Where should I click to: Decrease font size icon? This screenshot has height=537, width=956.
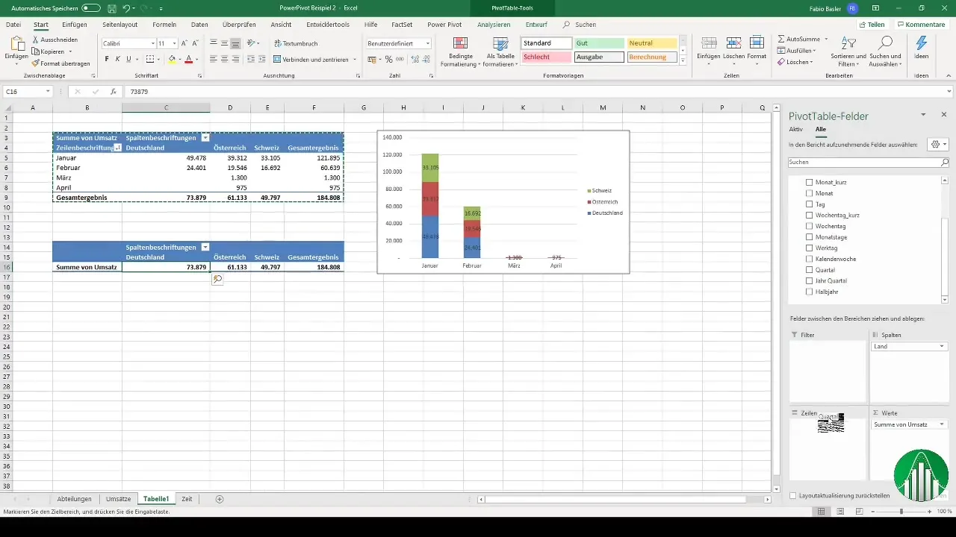click(x=196, y=43)
